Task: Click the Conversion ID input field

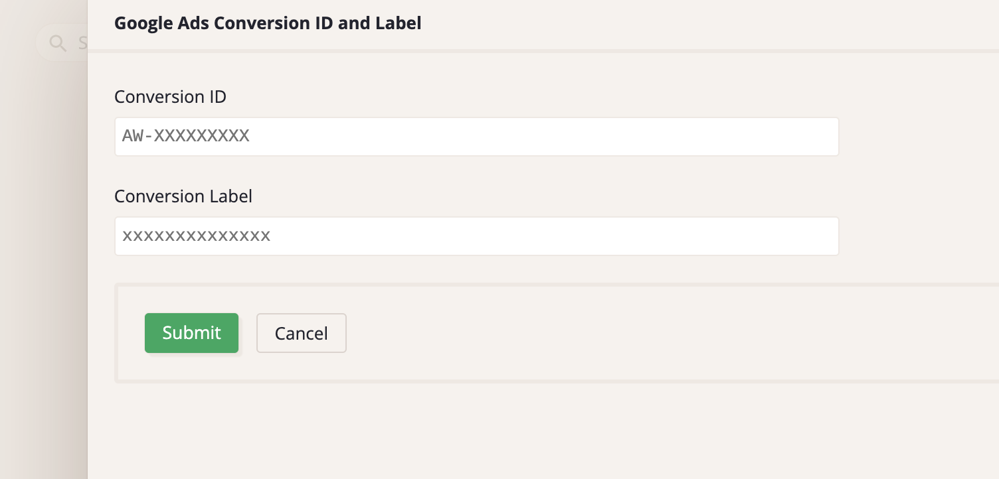Action: [476, 137]
